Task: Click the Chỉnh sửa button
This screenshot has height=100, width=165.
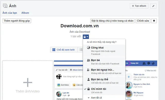Action: coord(143,21)
